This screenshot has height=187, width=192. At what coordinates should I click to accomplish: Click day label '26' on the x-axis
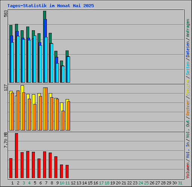(x=152, y=183)
